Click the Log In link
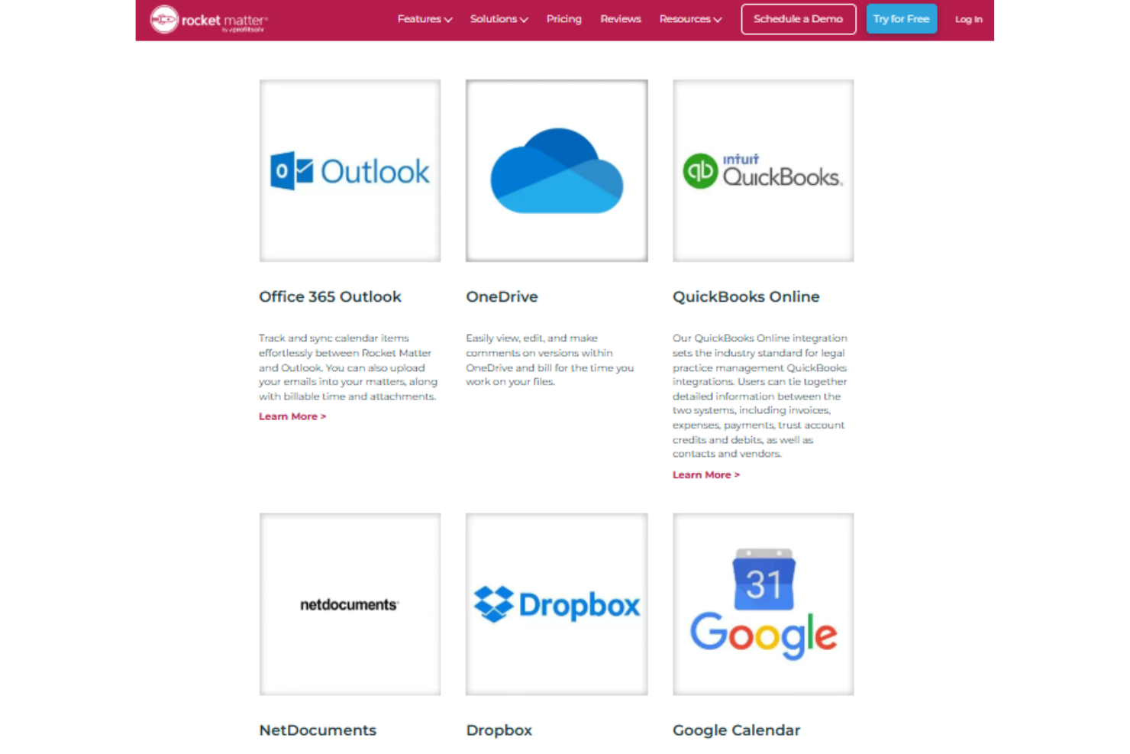The width and height of the screenshot is (1130, 754). [967, 19]
